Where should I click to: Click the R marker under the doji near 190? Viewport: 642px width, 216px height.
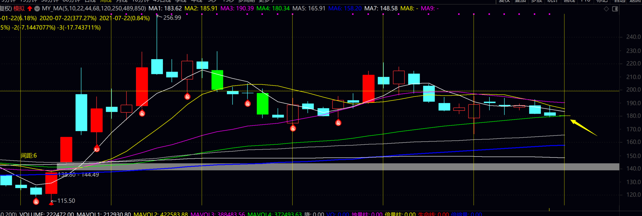(248, 104)
